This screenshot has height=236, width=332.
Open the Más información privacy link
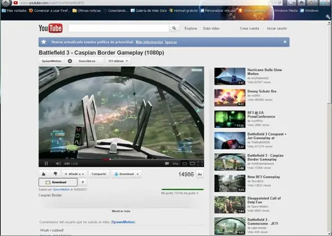[x=149, y=42]
